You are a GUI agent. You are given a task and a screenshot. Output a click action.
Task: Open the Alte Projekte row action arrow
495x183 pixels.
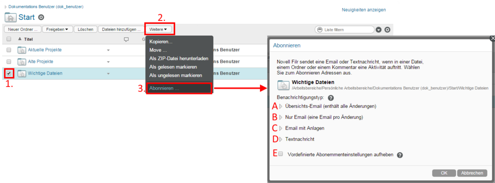pos(108,62)
